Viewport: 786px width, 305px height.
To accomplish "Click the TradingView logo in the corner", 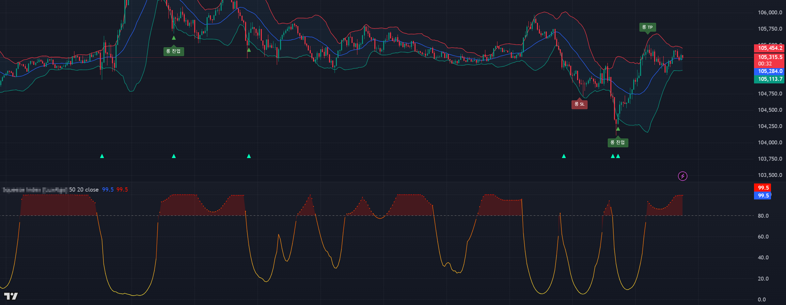I will pyautogui.click(x=11, y=296).
